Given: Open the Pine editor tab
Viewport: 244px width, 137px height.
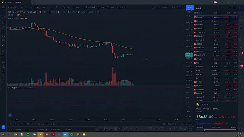Looking at the screenshot, I should pyautogui.click(x=42, y=129).
